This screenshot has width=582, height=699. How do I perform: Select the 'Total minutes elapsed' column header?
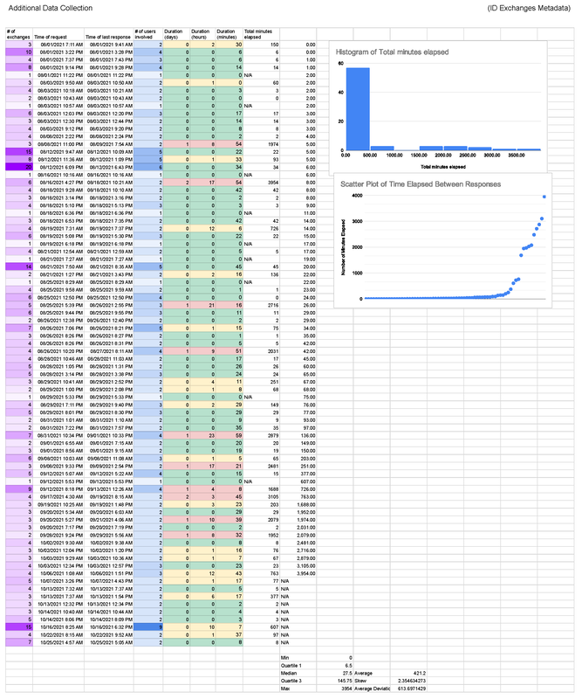pyautogui.click(x=262, y=34)
